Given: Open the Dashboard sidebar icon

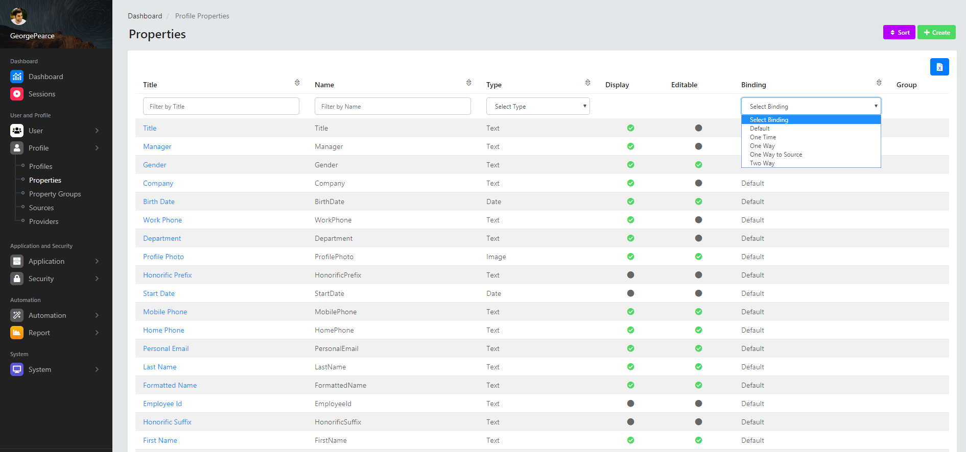Looking at the screenshot, I should coord(17,77).
